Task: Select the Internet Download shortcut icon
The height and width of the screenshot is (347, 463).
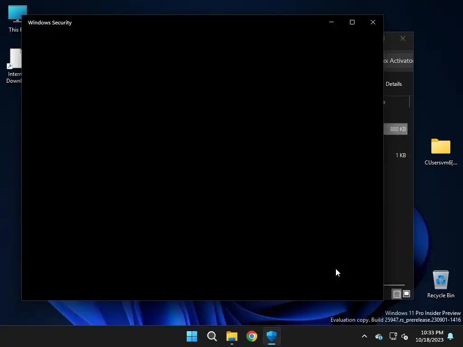Action: [14, 66]
